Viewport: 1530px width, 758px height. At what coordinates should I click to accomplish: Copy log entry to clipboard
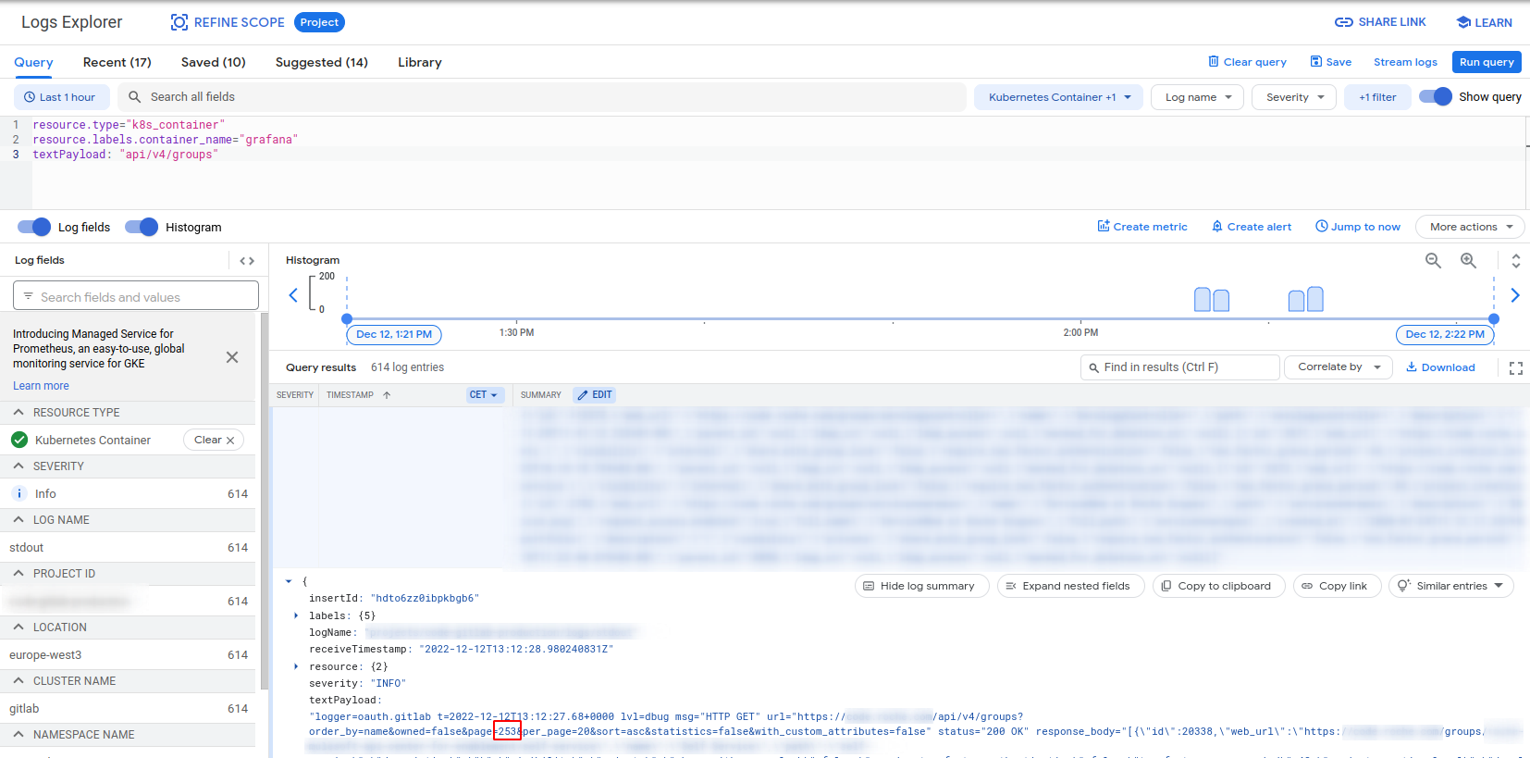click(x=1218, y=586)
